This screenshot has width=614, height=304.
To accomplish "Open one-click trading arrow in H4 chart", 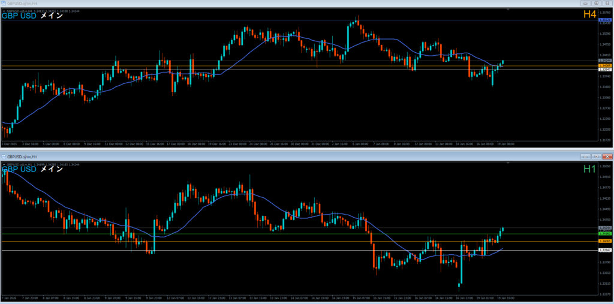I will click(4, 11).
